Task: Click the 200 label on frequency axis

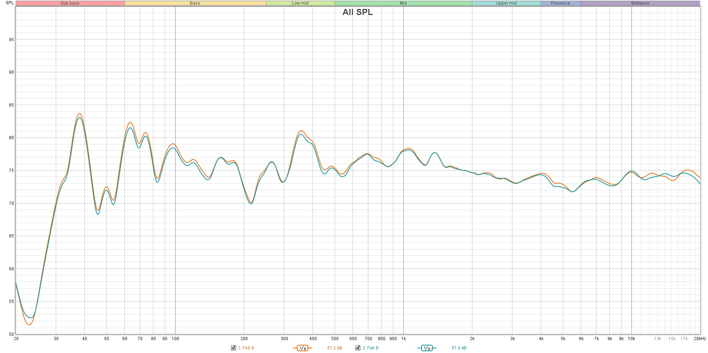Action: [x=244, y=339]
